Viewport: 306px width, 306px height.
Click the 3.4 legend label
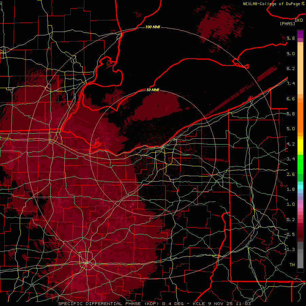(x=291, y=159)
